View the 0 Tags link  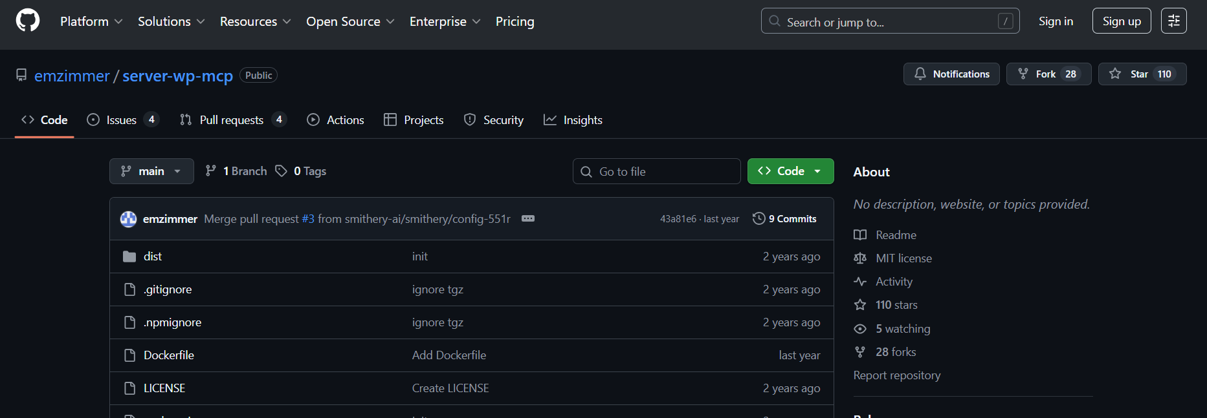[301, 171]
